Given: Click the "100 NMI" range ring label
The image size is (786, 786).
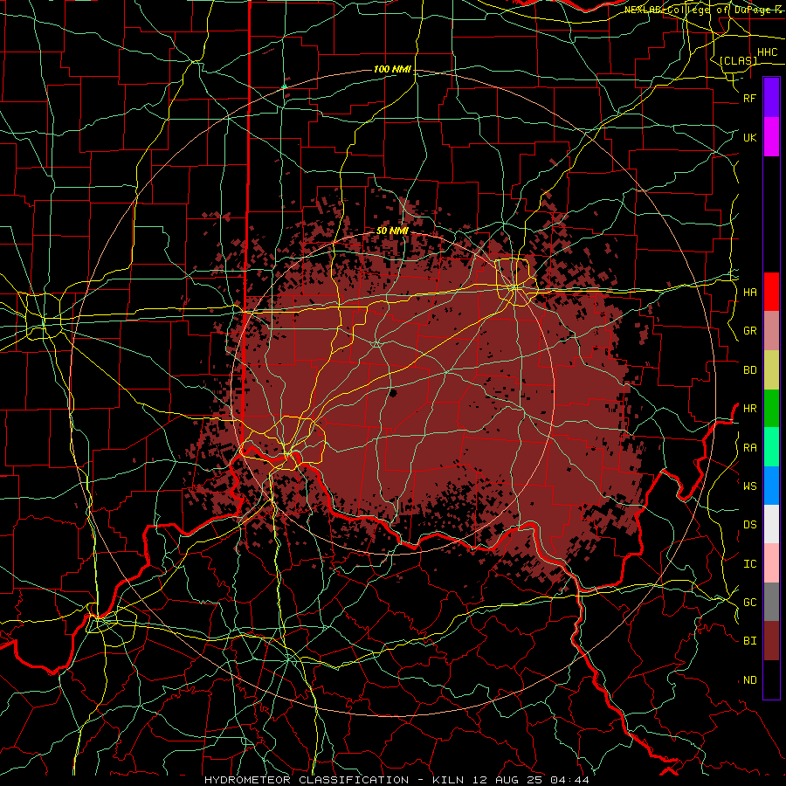Looking at the screenshot, I should (392, 69).
